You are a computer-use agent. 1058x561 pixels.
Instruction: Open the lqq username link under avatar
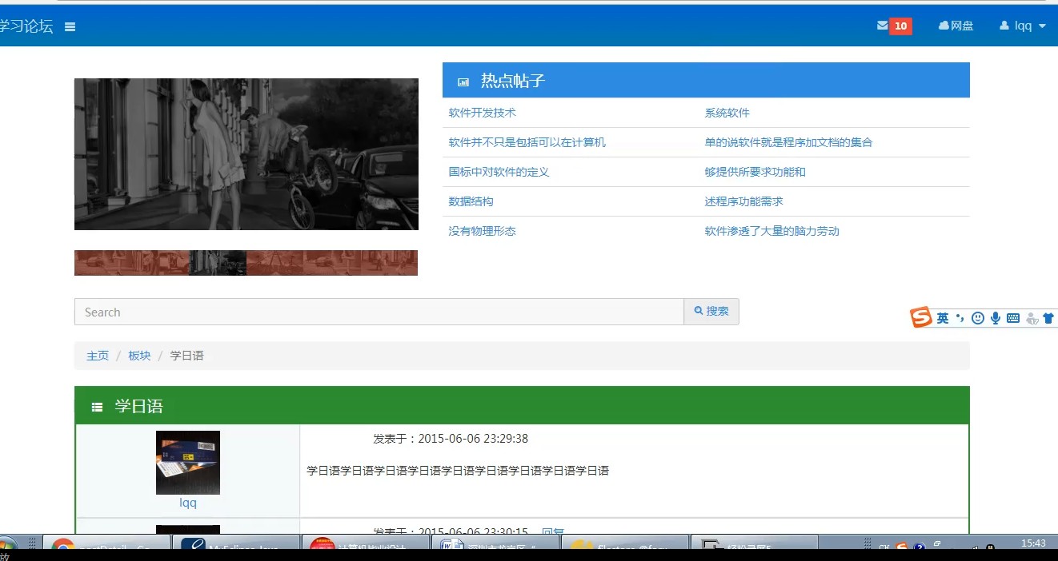[188, 503]
